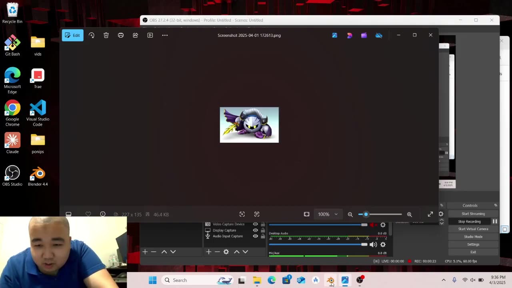
Task: Zoom out with the magnifier minus icon
Action: pyautogui.click(x=350, y=214)
